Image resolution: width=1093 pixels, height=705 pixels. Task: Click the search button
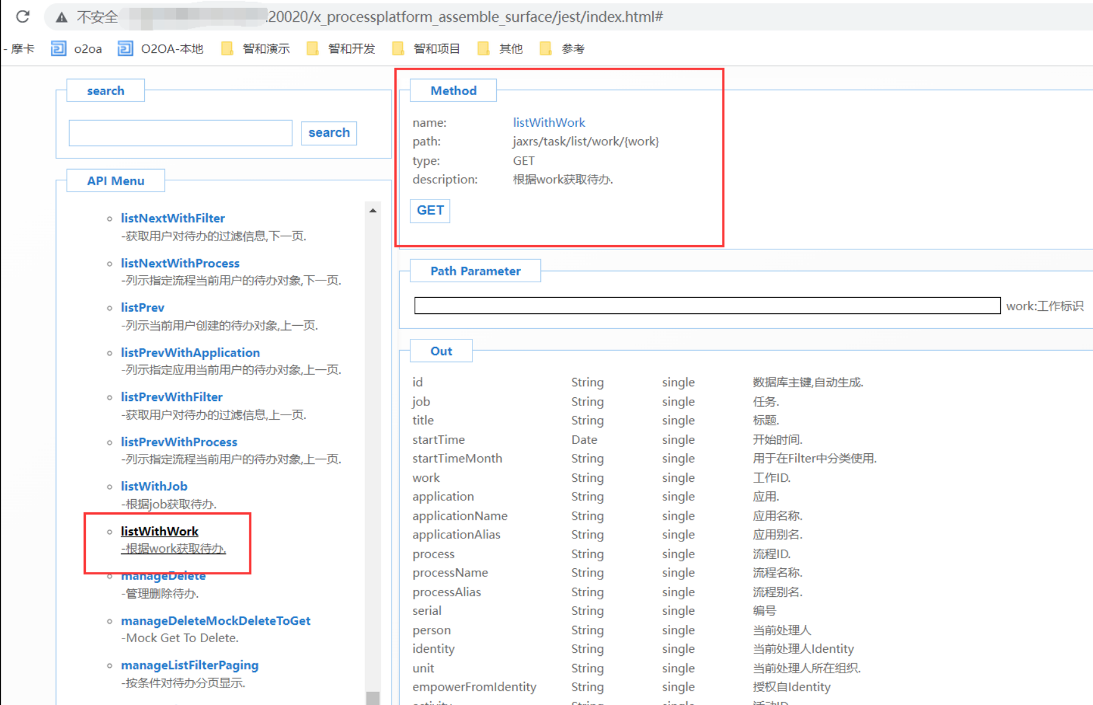(329, 133)
